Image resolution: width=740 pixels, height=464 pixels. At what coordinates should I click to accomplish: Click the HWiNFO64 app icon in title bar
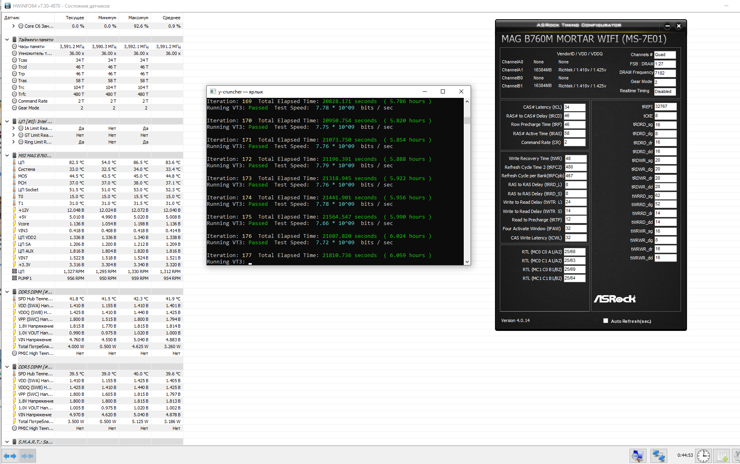point(7,6)
